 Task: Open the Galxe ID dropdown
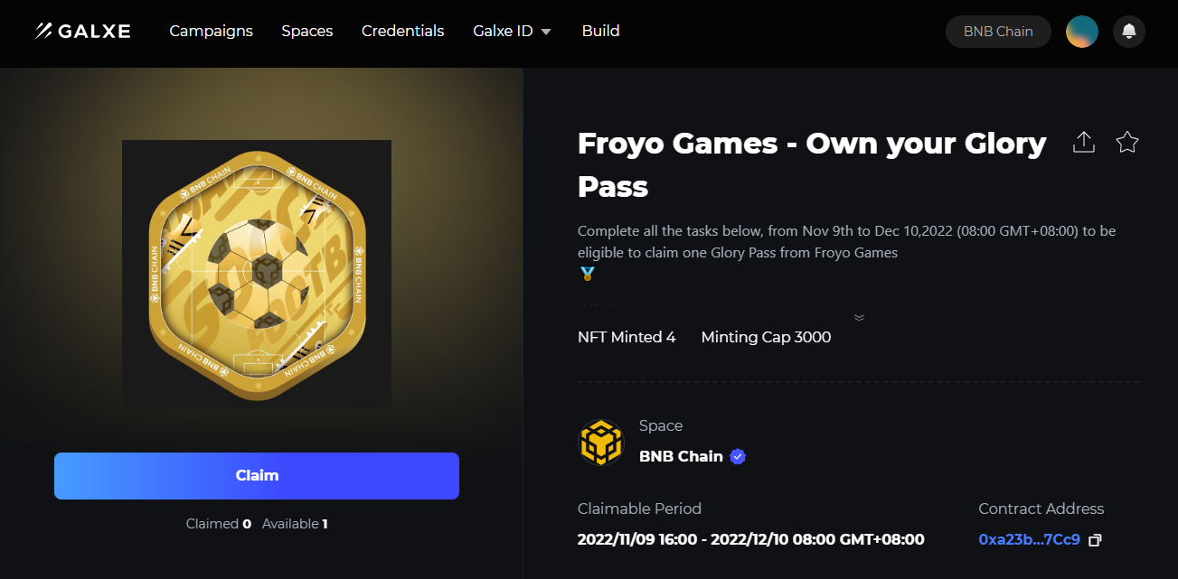pyautogui.click(x=512, y=31)
